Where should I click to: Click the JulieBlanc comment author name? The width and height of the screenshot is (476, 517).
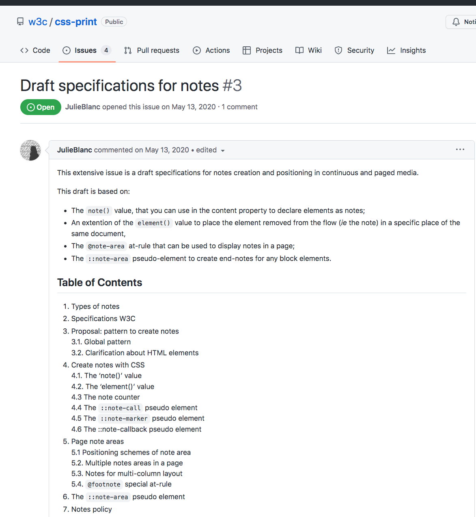click(x=75, y=150)
